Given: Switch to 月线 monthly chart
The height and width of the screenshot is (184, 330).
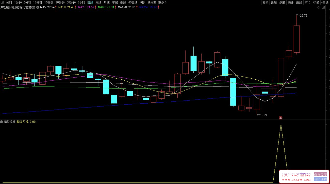Looking at the screenshot, I should pos(107,2).
